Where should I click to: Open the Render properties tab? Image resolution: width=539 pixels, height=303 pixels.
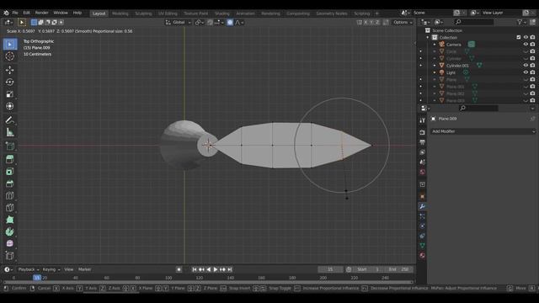coord(423,132)
